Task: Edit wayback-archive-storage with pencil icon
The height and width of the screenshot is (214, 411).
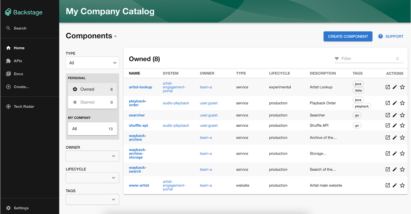Action: [x=395, y=154]
